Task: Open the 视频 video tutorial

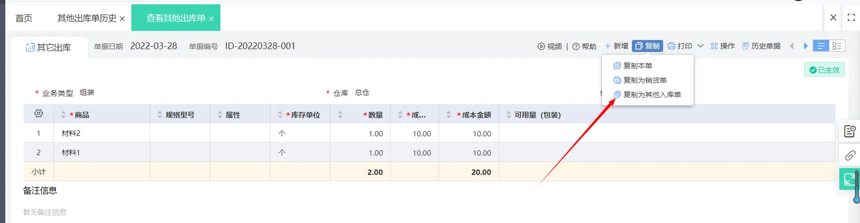Action: coord(550,46)
